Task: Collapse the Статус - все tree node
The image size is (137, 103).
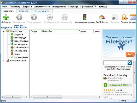Action: 3,31
